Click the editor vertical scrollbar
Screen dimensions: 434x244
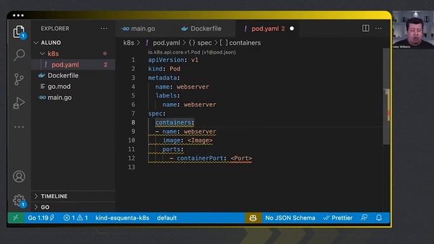pos(386,97)
